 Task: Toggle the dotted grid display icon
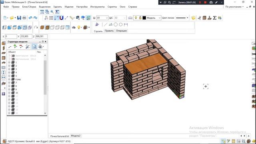pyautogui.click(x=51, y=18)
